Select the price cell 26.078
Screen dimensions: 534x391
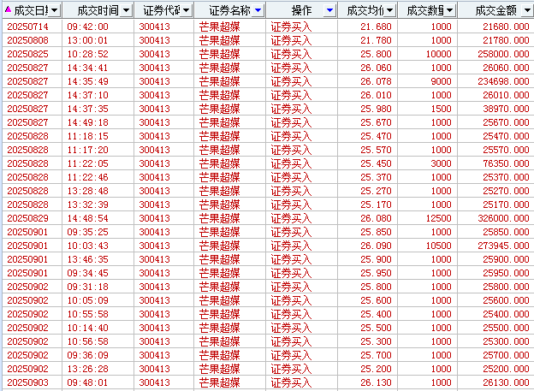coord(376,81)
